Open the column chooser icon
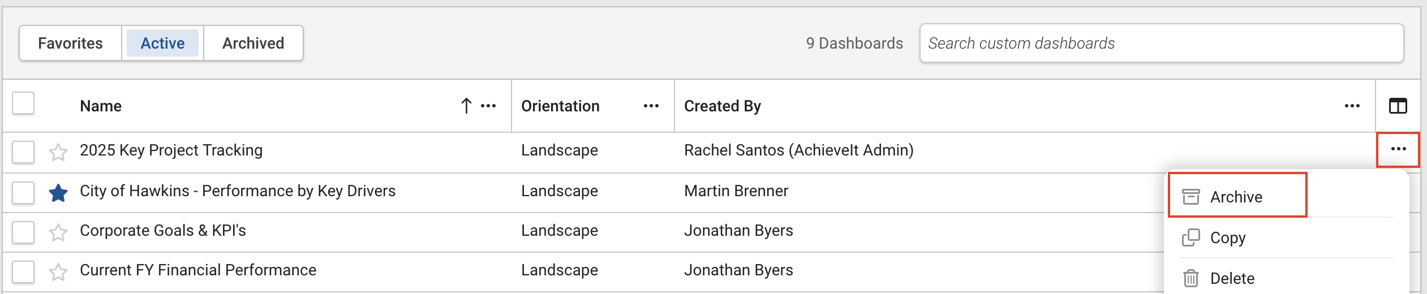Screen dimensions: 1427x294 tap(1398, 106)
